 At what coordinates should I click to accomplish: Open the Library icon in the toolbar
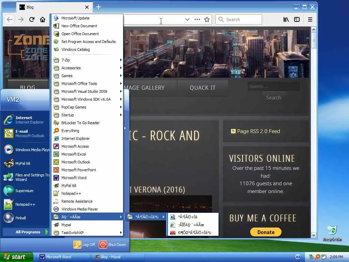(286, 19)
